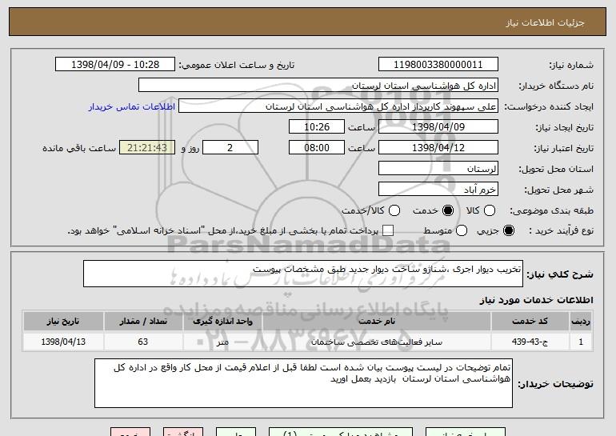Click the unit cell متر

click(x=222, y=342)
